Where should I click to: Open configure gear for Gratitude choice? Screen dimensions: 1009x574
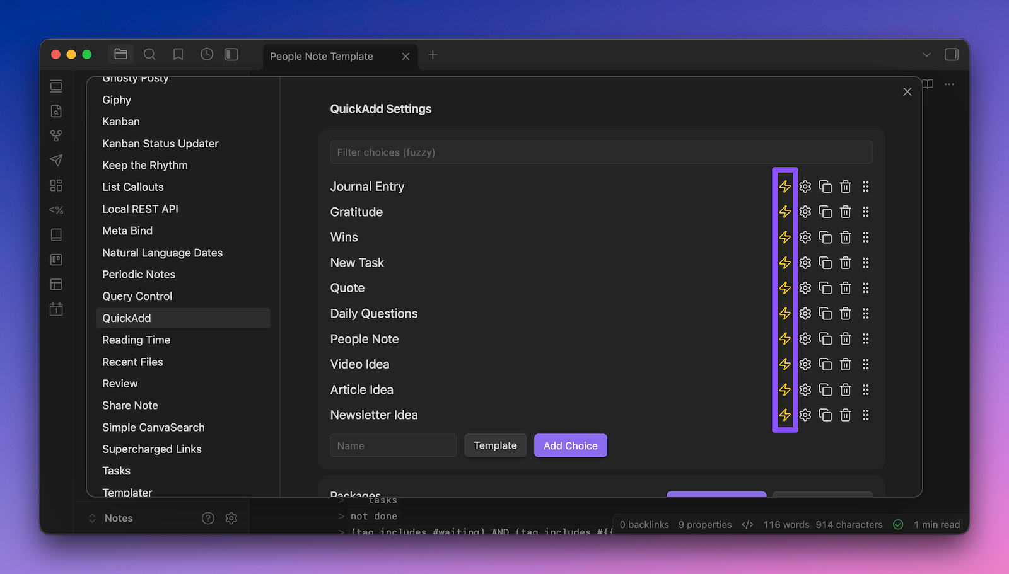click(805, 212)
